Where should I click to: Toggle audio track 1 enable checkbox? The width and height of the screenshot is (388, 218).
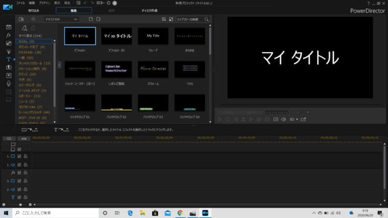tap(19, 165)
